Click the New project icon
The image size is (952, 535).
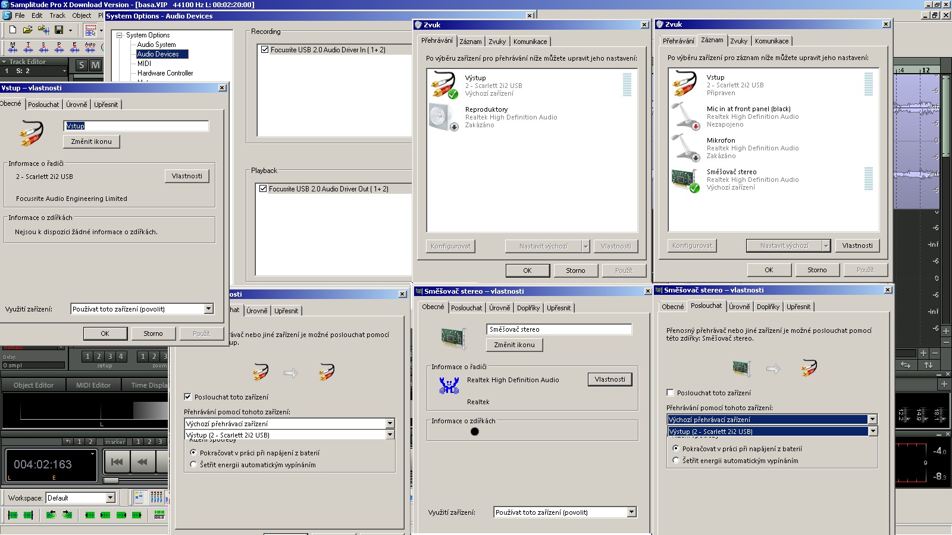click(x=12, y=30)
